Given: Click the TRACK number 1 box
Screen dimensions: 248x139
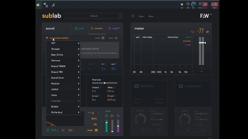Looking at the screenshot, I should coord(215,4).
